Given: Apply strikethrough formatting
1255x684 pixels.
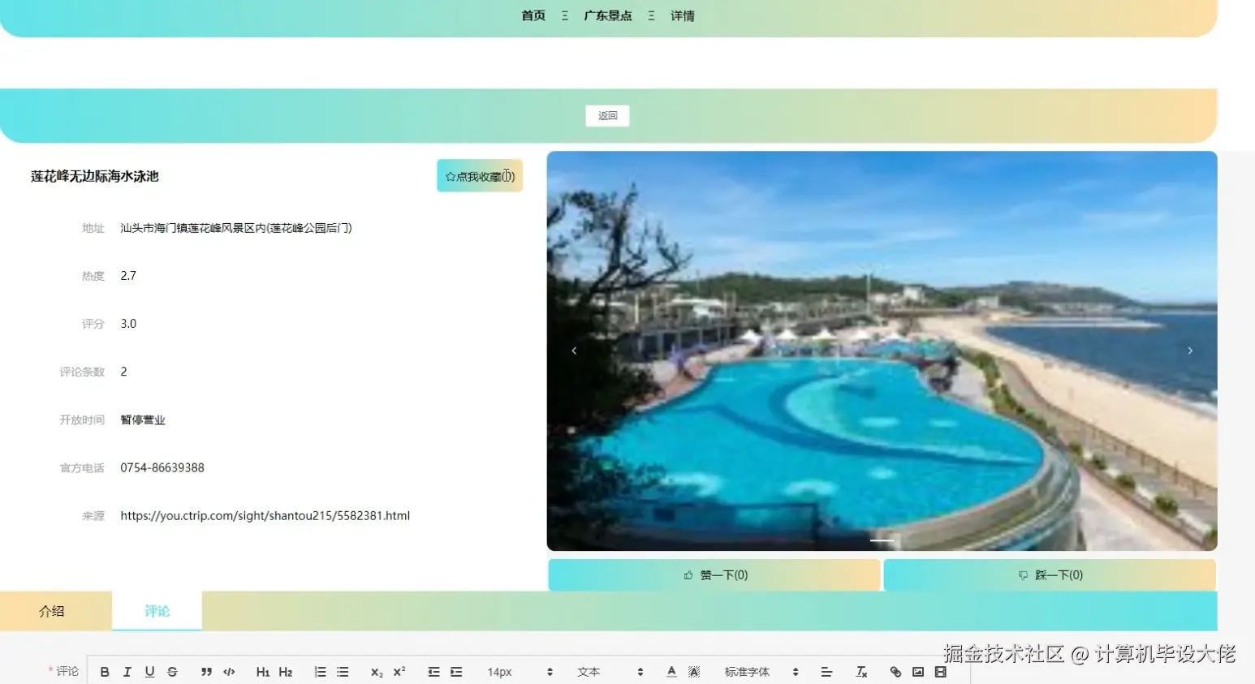Looking at the screenshot, I should [x=172, y=671].
